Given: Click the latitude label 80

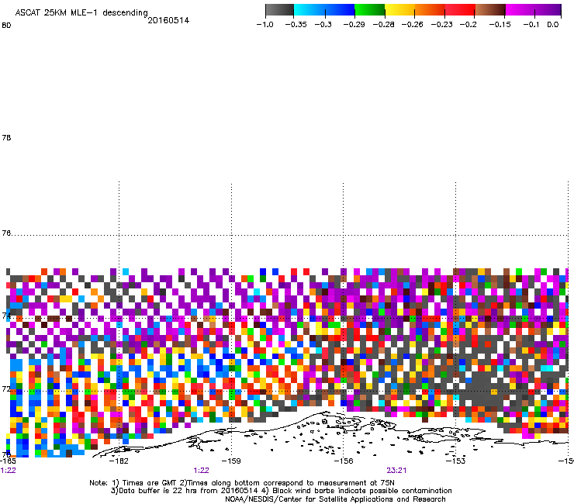Looking at the screenshot, I should tap(6, 26).
